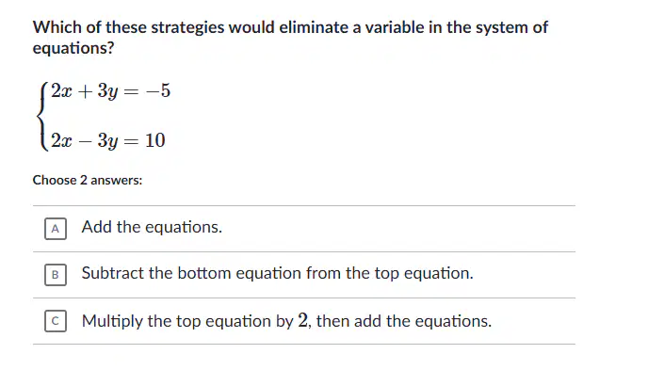Viewport: 648px width, 370px height.
Task: Click the 3y term in bottom equation
Action: click(108, 141)
